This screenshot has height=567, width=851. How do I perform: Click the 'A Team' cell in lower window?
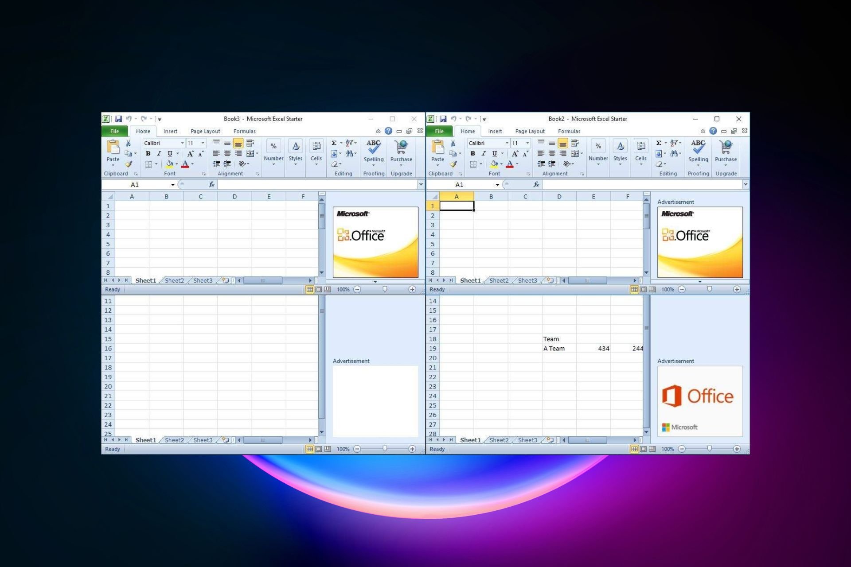coord(559,349)
